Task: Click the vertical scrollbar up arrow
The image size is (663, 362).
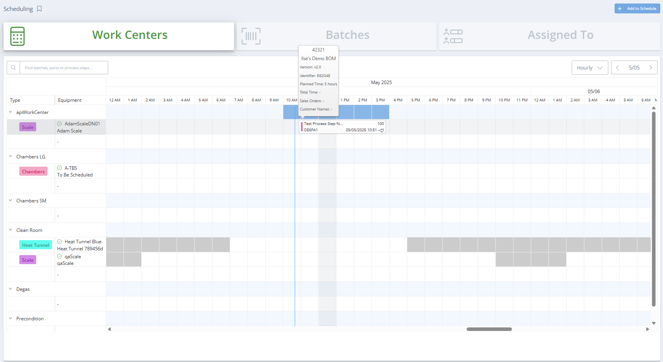Action: [654, 108]
